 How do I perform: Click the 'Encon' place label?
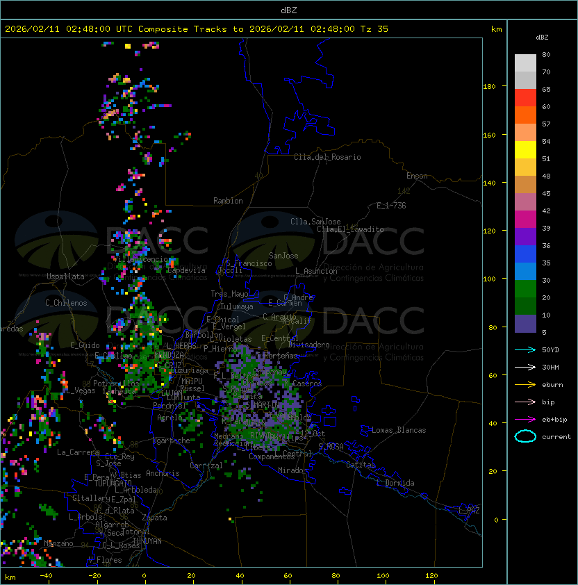click(x=417, y=176)
